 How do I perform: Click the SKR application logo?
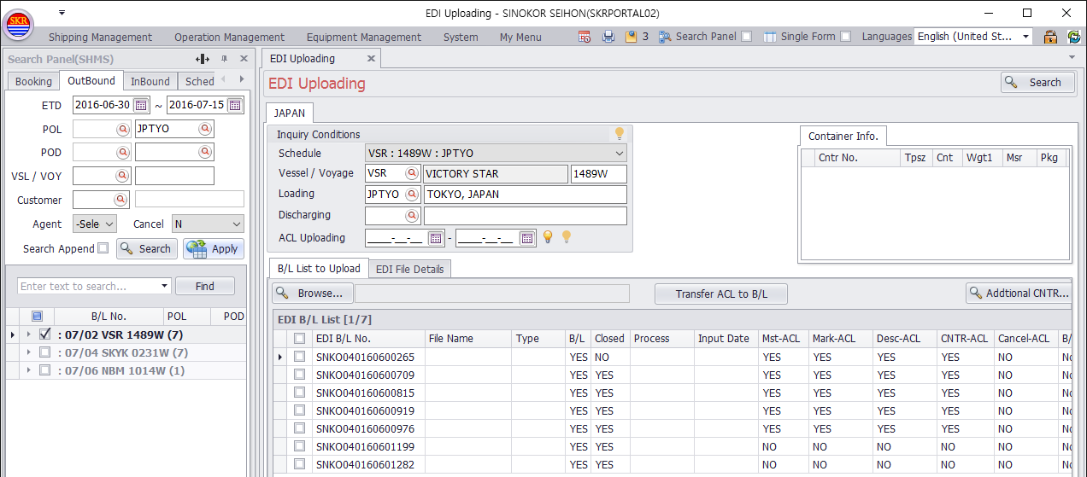click(x=19, y=23)
